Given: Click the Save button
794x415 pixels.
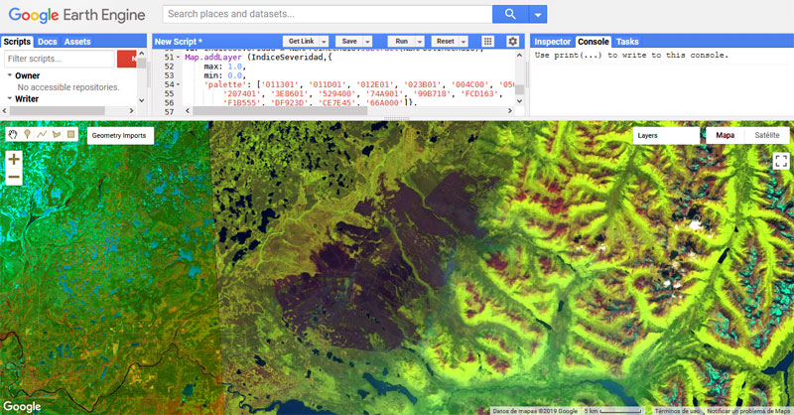Looking at the screenshot, I should [x=349, y=42].
